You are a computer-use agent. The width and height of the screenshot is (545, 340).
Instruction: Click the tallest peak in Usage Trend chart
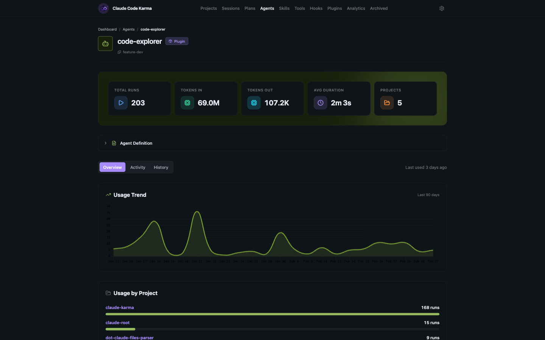pyautogui.click(x=197, y=212)
